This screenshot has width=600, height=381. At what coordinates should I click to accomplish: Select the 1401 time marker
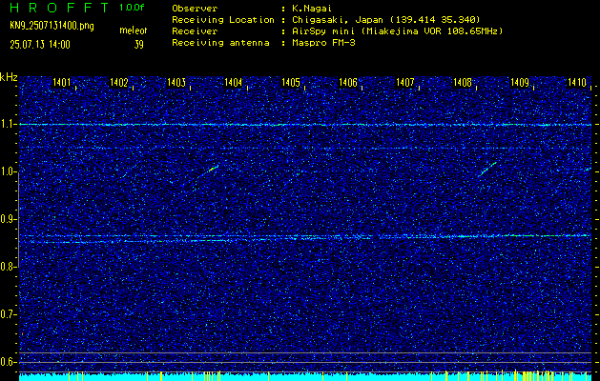(x=61, y=82)
